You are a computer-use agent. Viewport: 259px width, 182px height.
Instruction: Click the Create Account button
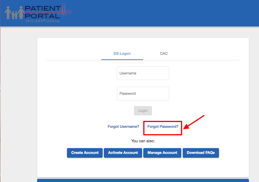click(x=84, y=153)
